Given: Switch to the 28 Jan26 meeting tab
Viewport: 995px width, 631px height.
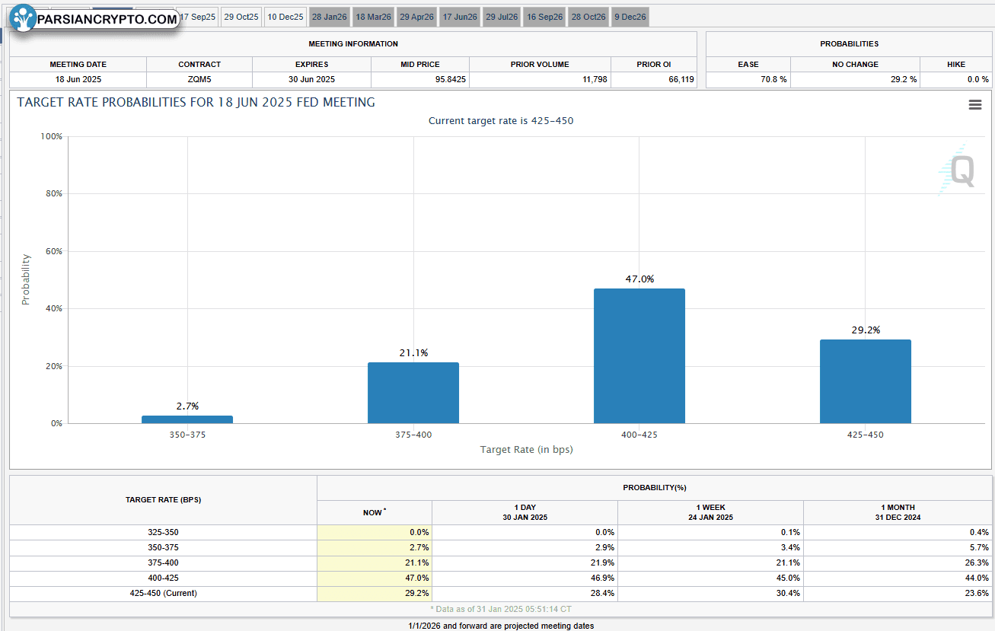Looking at the screenshot, I should pyautogui.click(x=329, y=17).
